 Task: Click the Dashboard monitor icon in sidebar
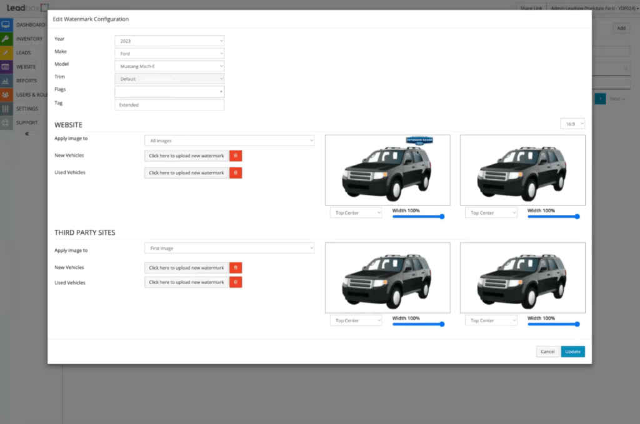(6, 25)
